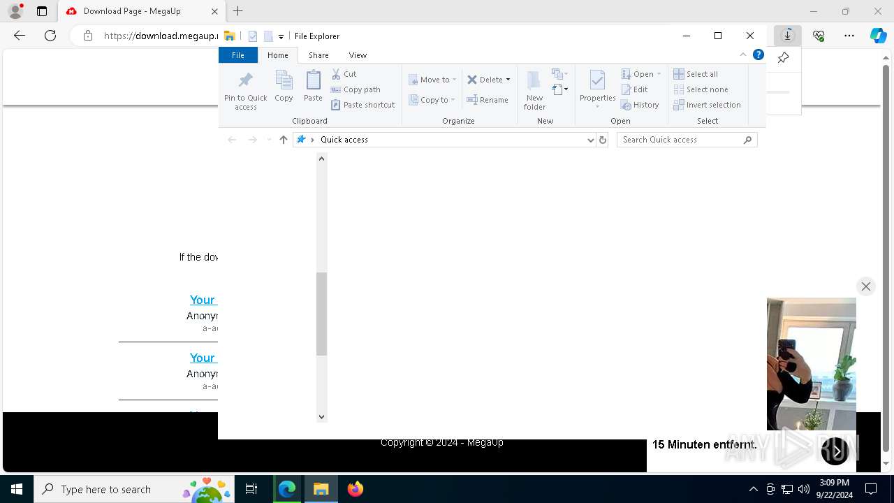Click the ad next arrow button
The width and height of the screenshot is (894, 503).
point(835,451)
